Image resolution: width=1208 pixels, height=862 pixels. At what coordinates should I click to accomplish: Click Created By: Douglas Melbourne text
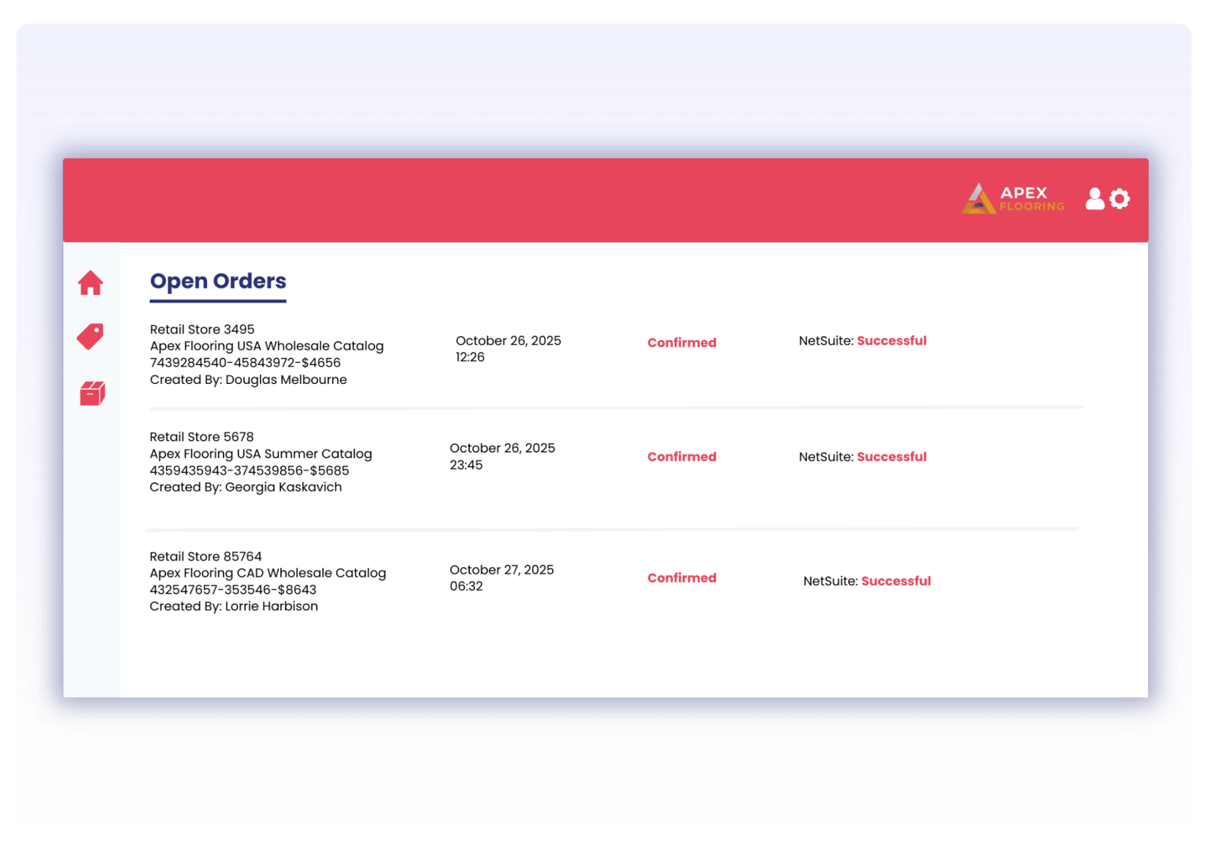248,380
